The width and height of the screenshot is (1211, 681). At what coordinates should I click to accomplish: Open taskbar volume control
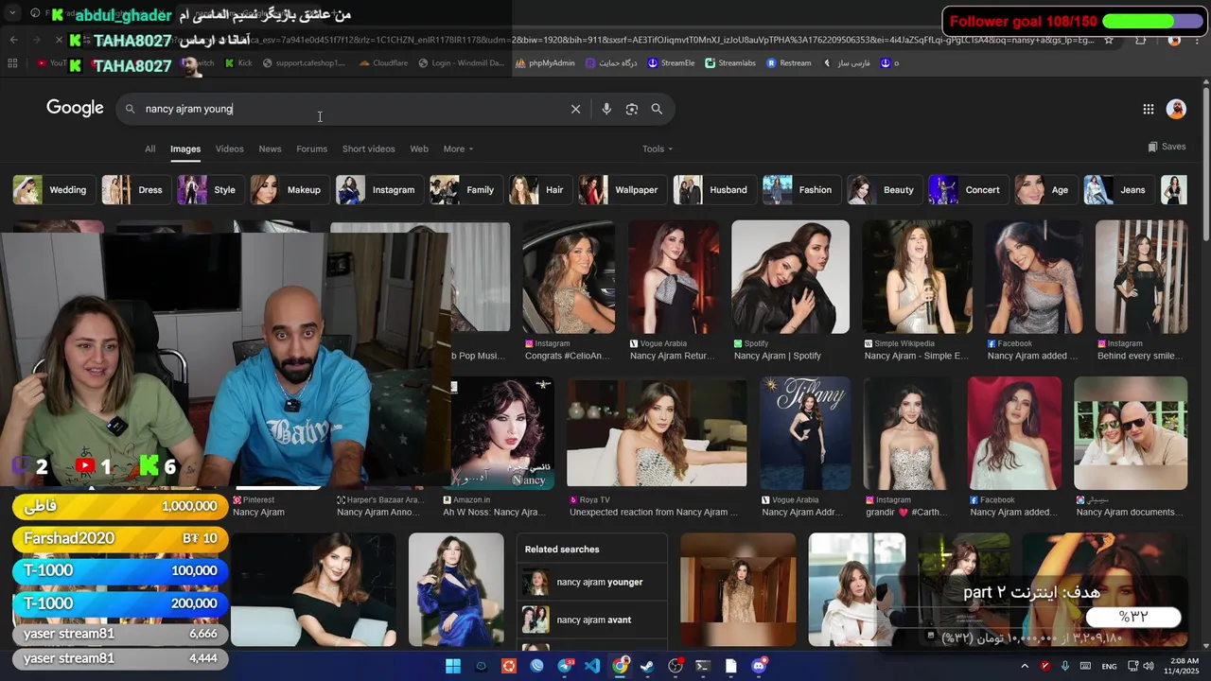(x=1149, y=666)
